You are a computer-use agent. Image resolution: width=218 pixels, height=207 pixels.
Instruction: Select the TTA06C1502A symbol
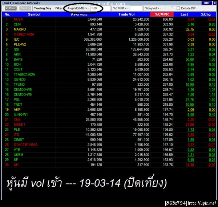click(x=24, y=74)
